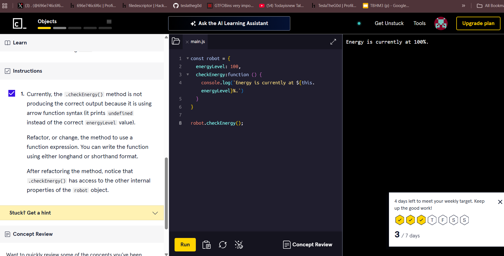The image size is (504, 256).
Task: Expand the code editor to fullscreen
Action: click(x=333, y=42)
